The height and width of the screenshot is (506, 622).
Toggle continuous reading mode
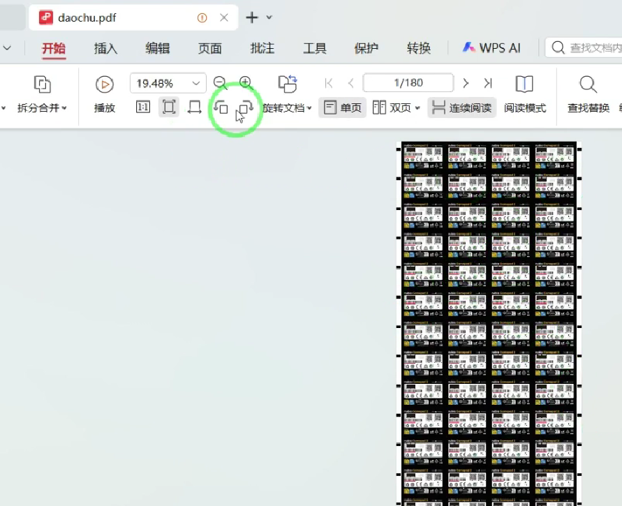461,107
